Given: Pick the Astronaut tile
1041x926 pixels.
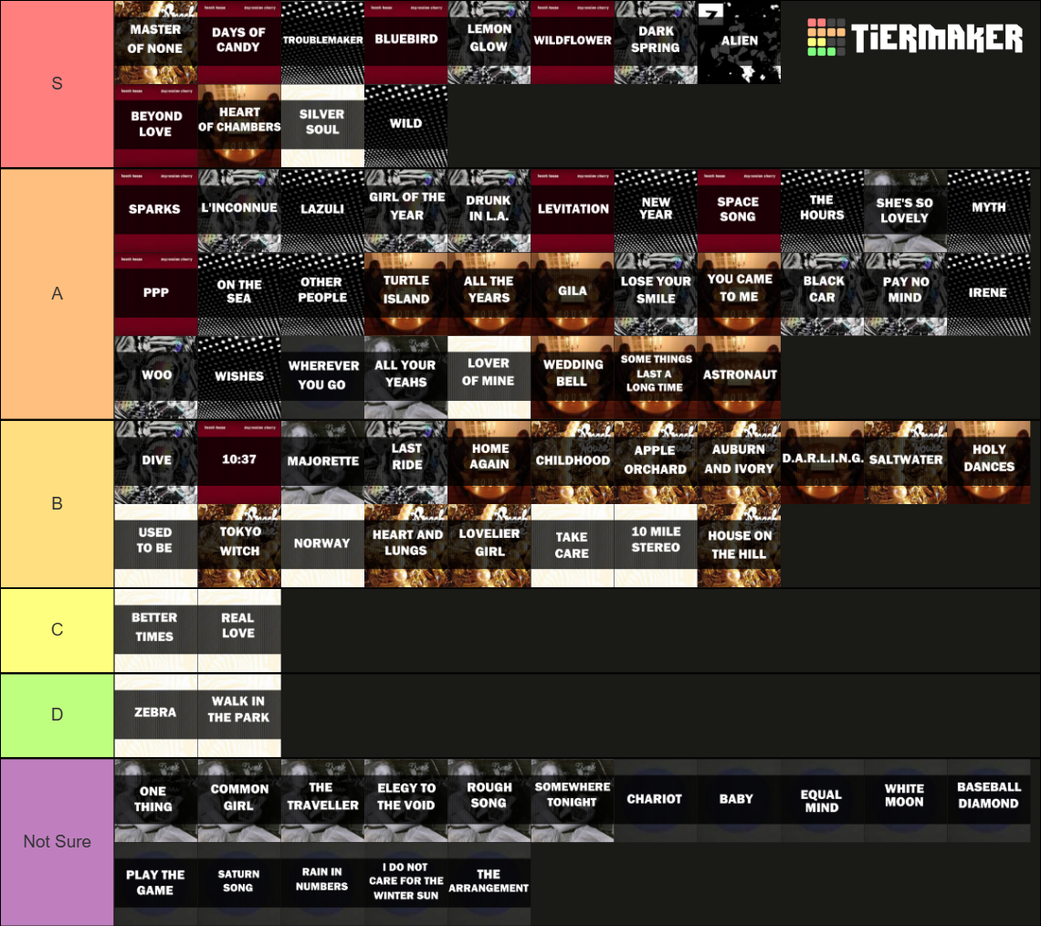Looking at the screenshot, I should click(x=739, y=377).
